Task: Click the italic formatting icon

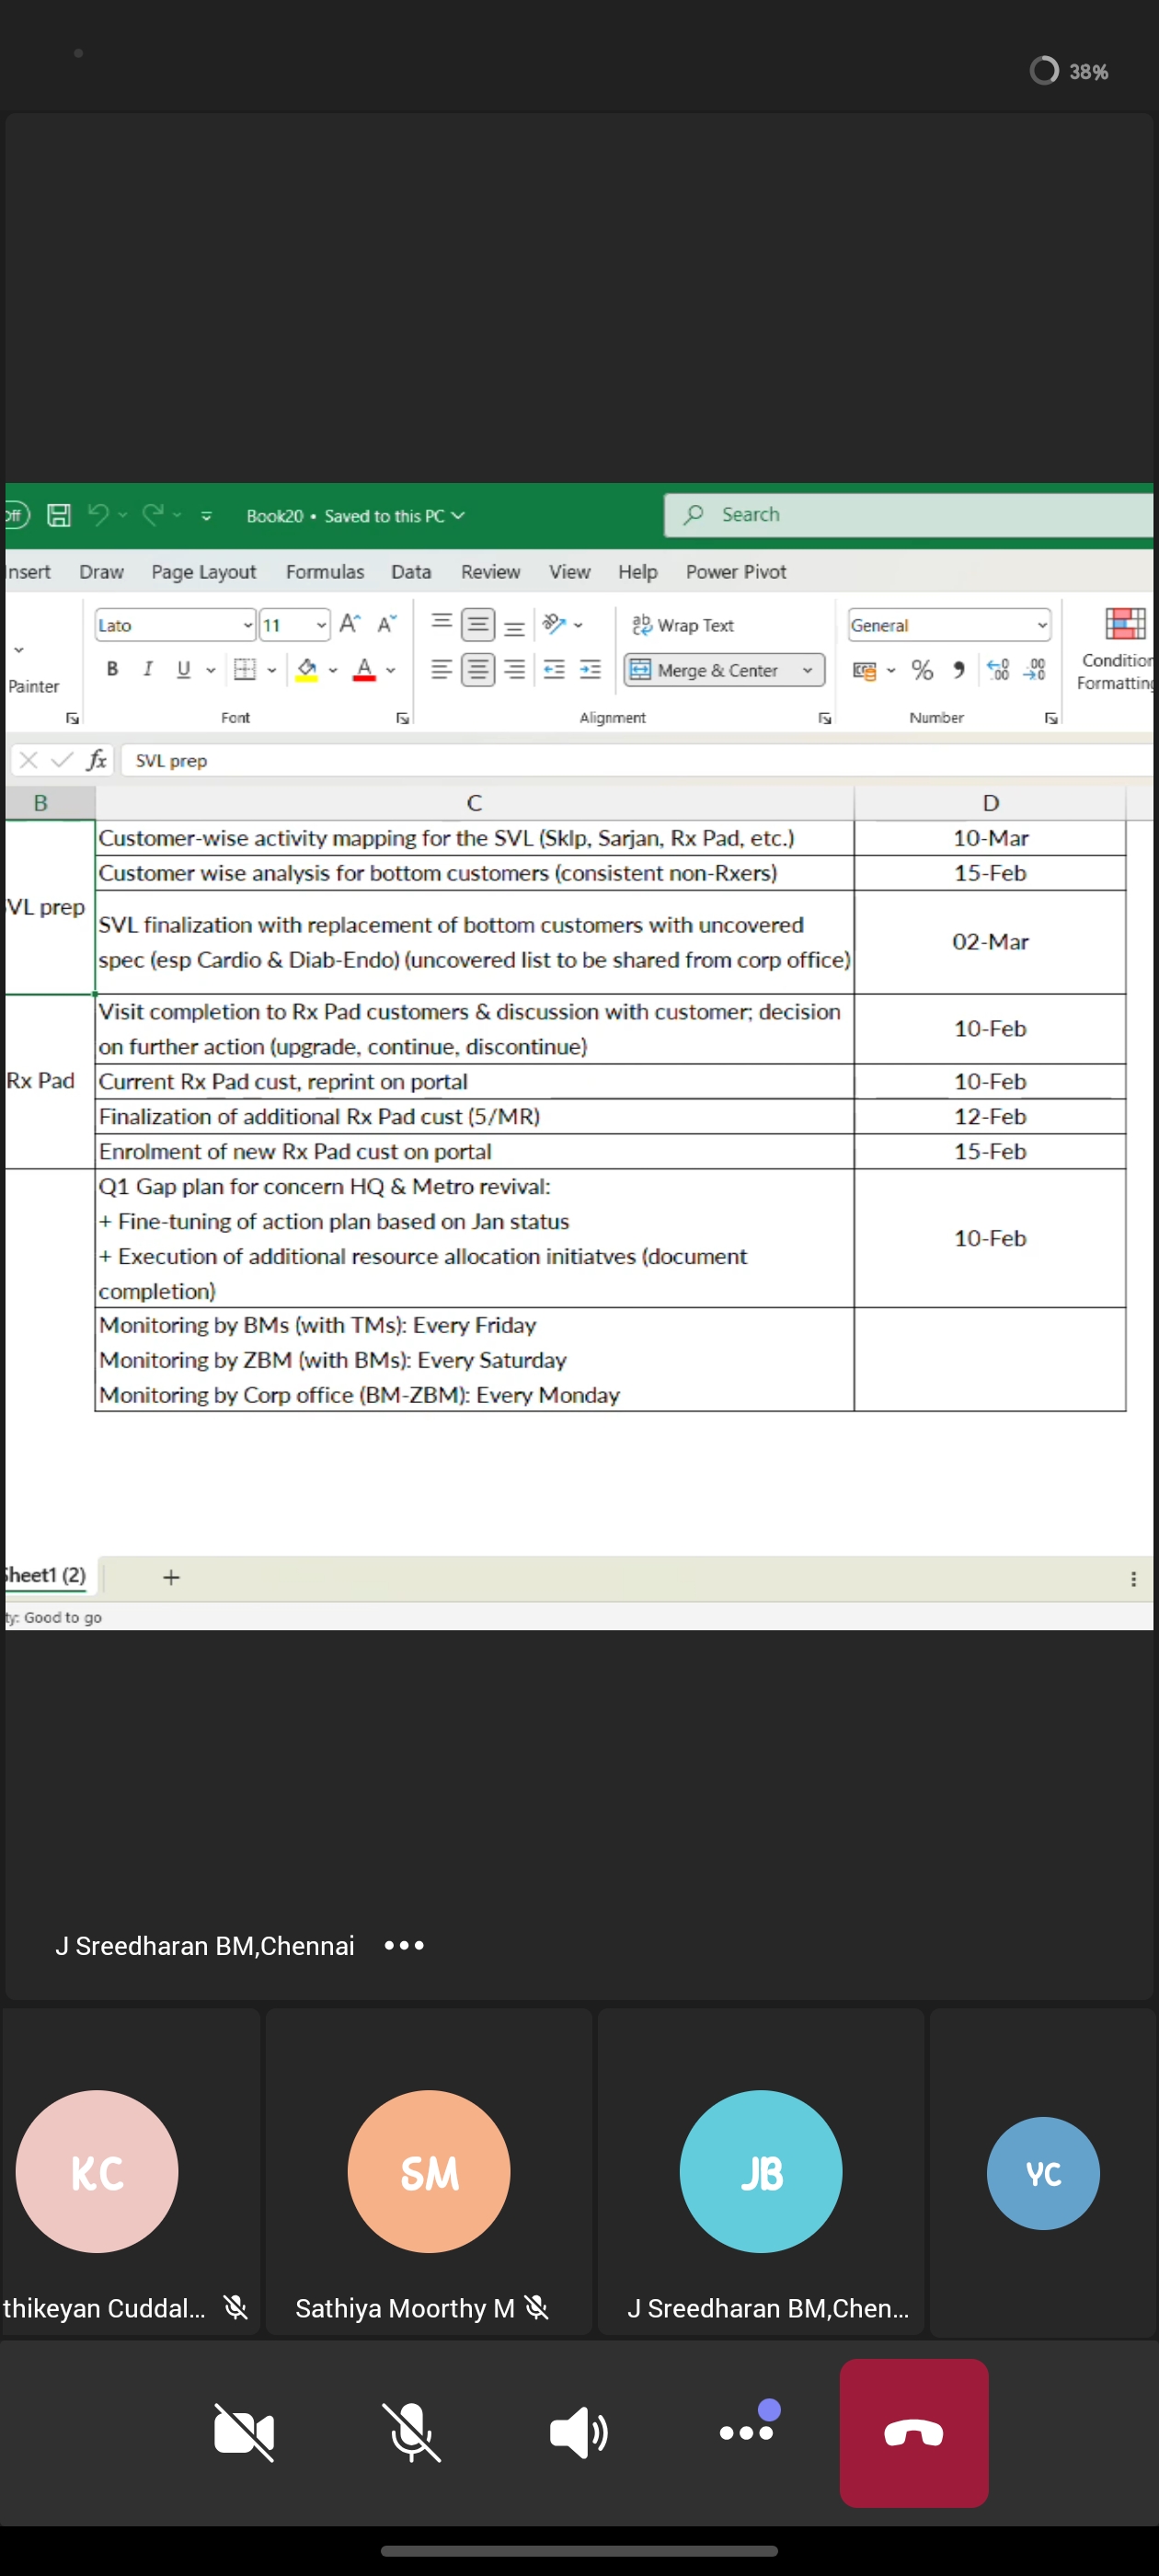Action: 148,669
